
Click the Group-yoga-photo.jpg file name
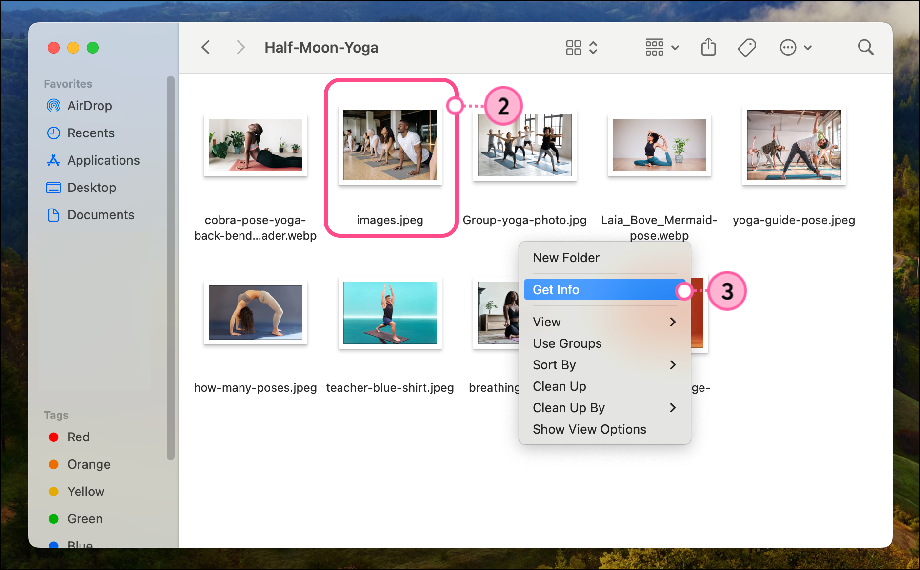(525, 220)
